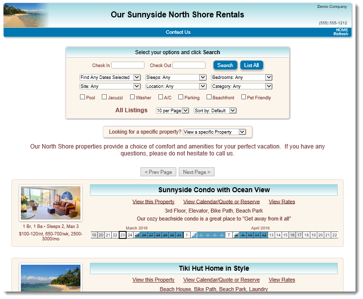Open View this Property for Tiki Hut Home
The height and width of the screenshot is (299, 363).
tap(153, 280)
